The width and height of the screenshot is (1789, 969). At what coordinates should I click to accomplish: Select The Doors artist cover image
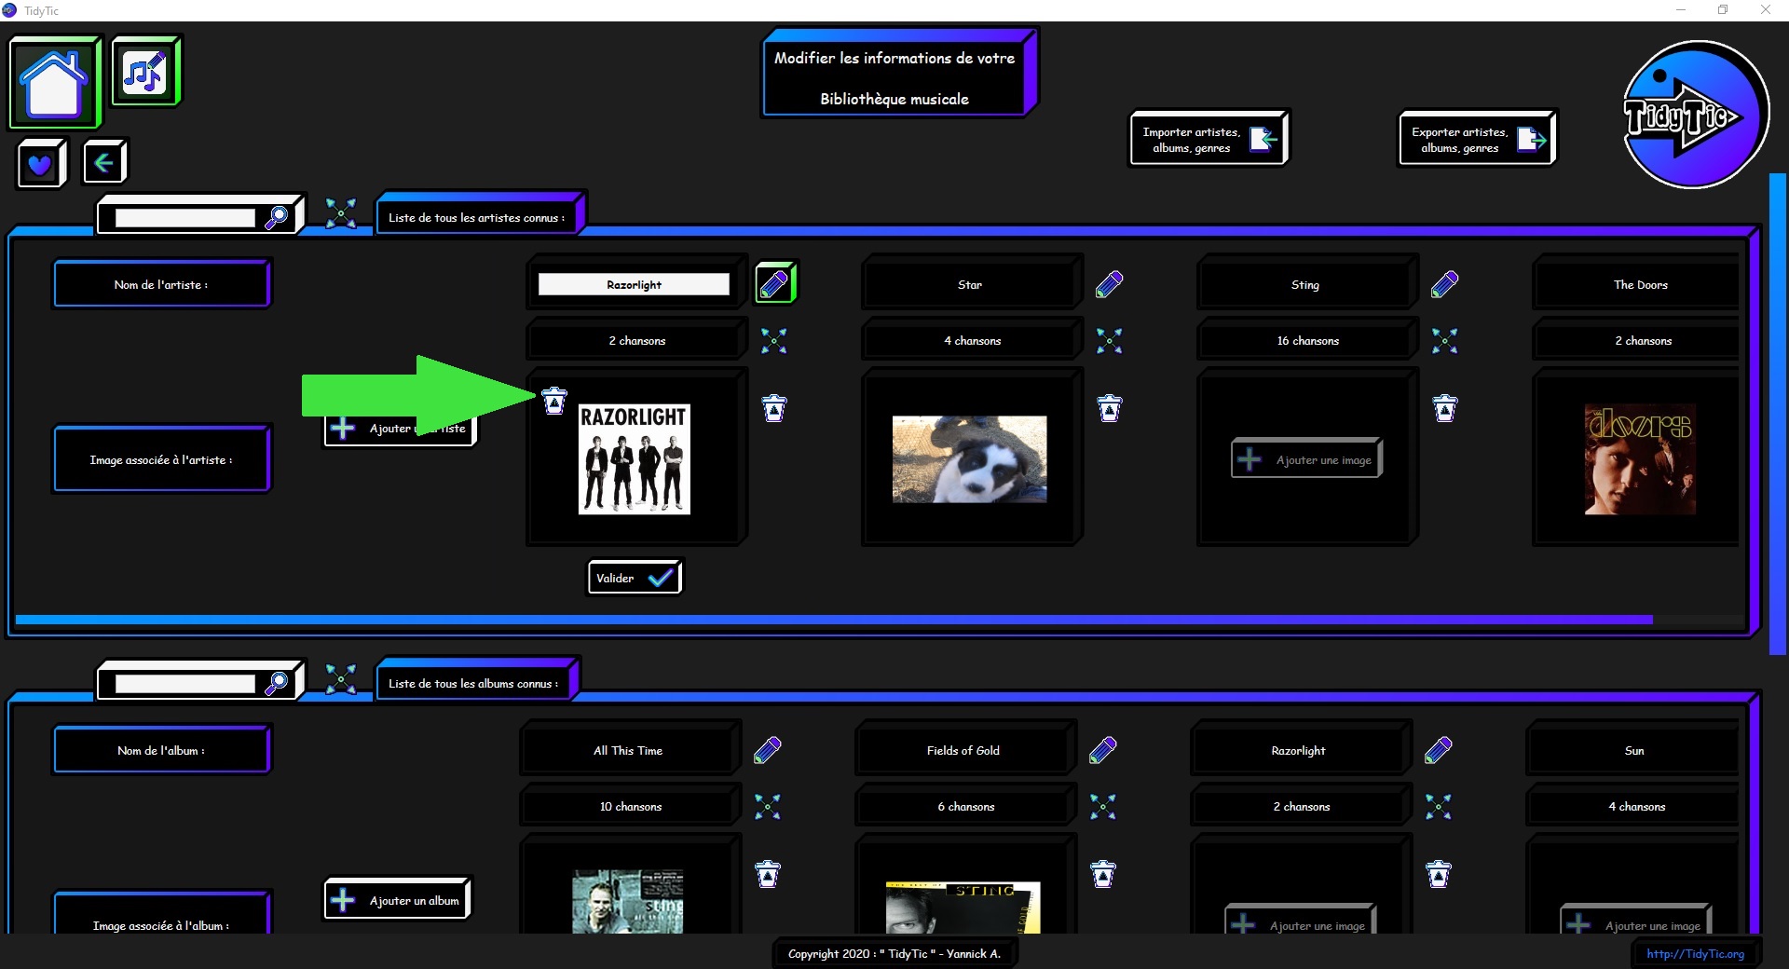coord(1640,458)
